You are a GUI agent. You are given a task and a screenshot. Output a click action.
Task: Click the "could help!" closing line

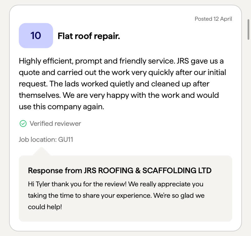pyautogui.click(x=45, y=207)
